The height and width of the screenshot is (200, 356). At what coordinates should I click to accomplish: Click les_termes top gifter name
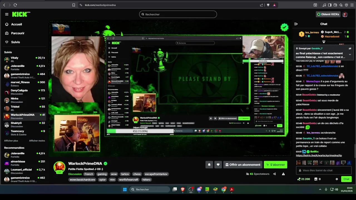tap(312, 32)
